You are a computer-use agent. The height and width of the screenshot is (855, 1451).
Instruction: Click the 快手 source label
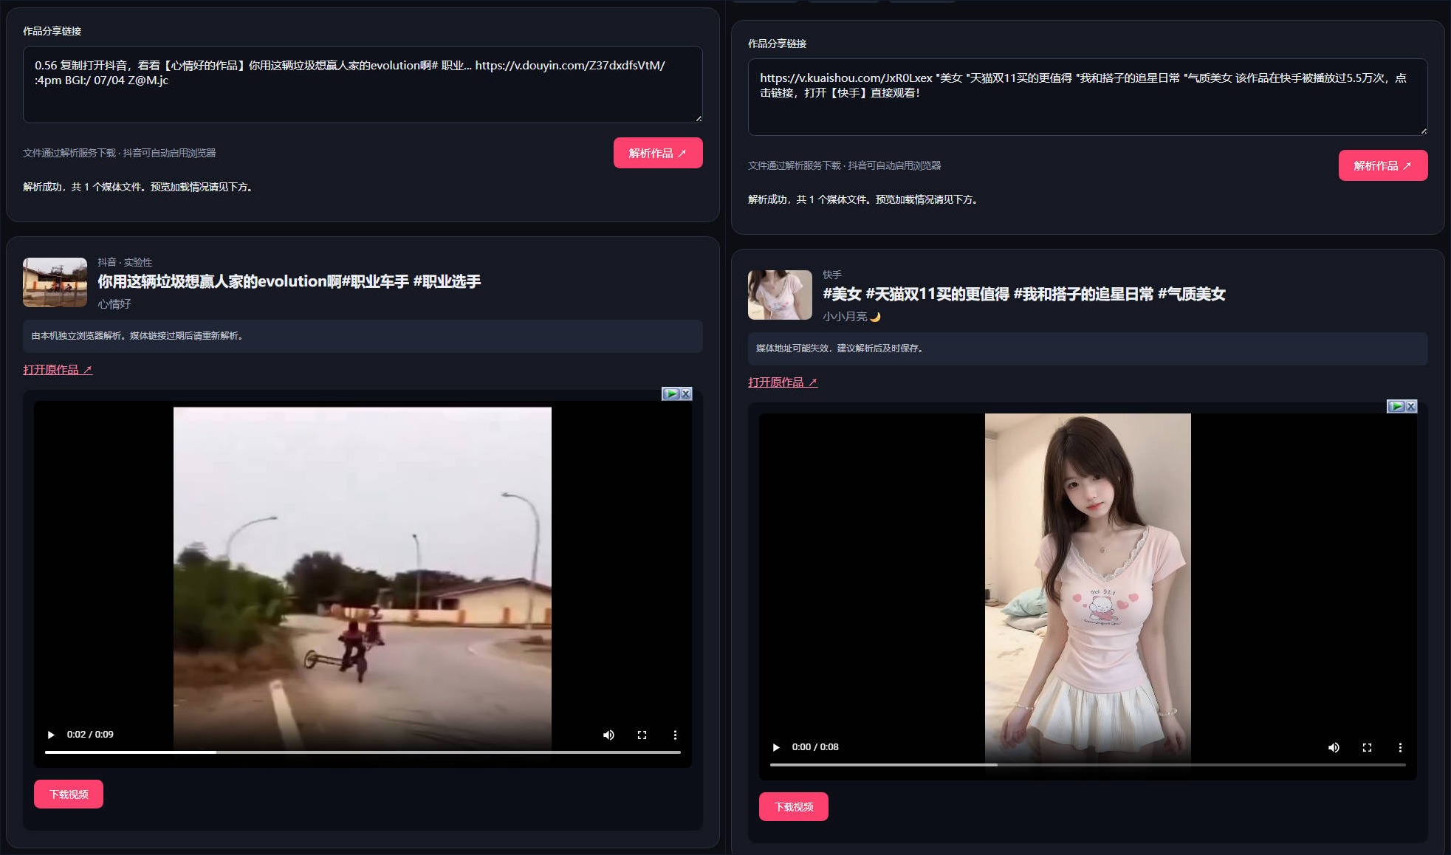coord(832,275)
